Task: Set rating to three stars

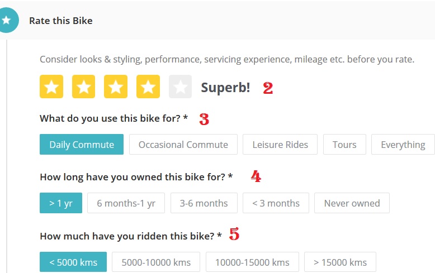Action: click(116, 87)
